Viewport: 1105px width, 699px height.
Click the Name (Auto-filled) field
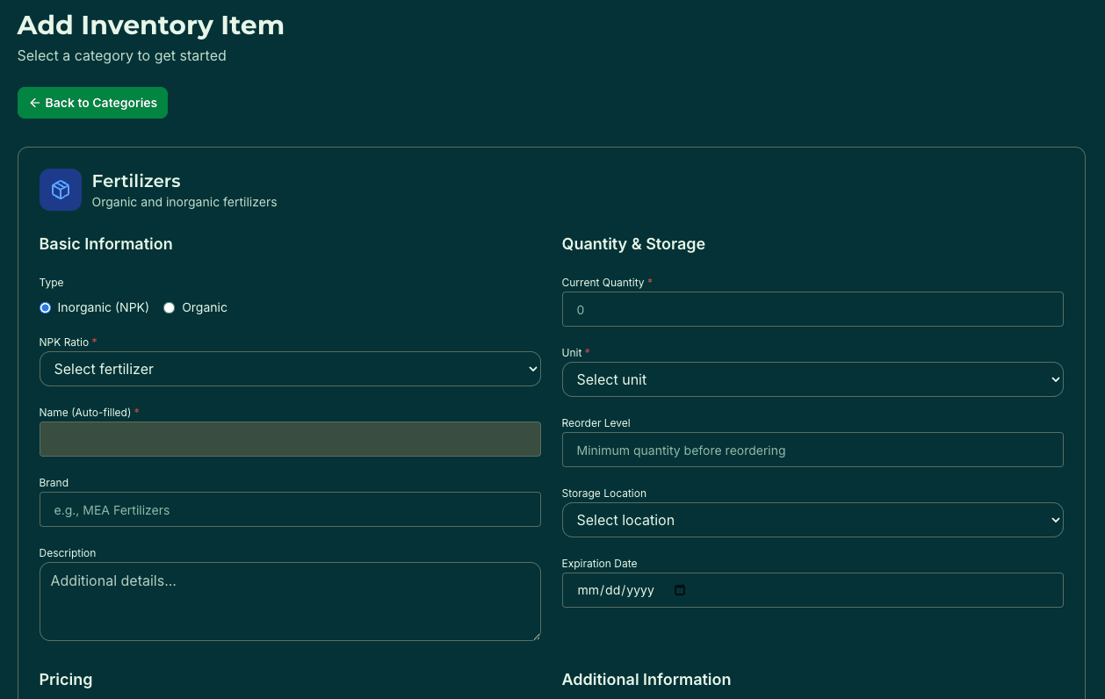(290, 439)
